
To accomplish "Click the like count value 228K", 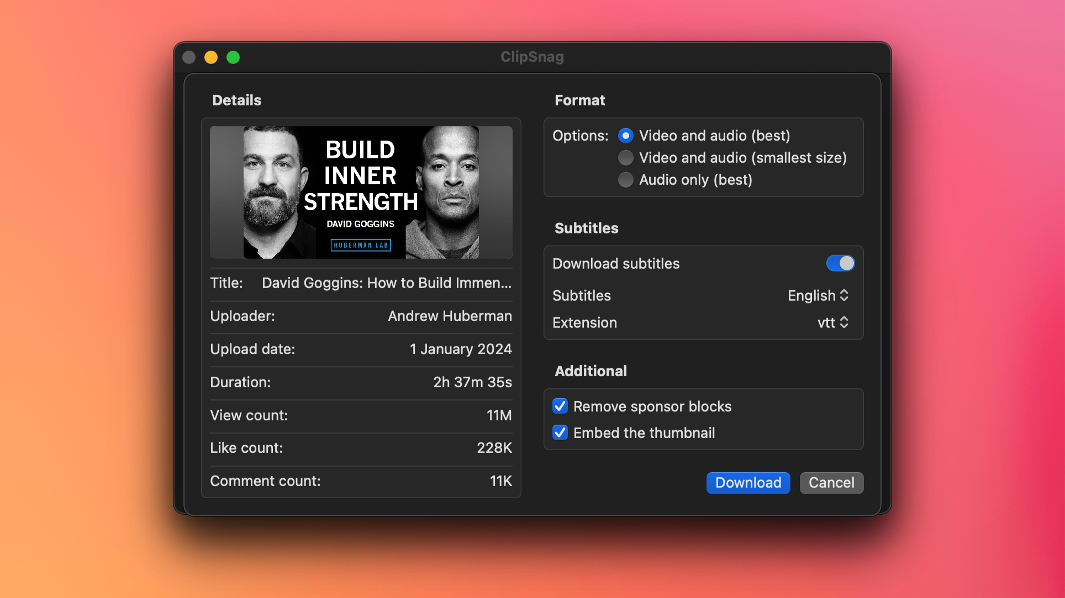I will tap(494, 448).
